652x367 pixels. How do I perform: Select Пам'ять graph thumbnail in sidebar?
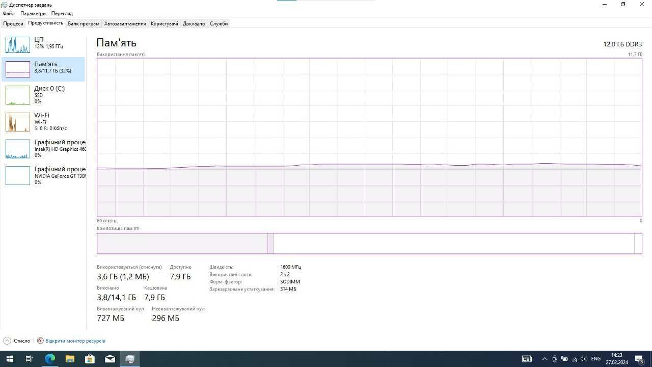pyautogui.click(x=18, y=69)
